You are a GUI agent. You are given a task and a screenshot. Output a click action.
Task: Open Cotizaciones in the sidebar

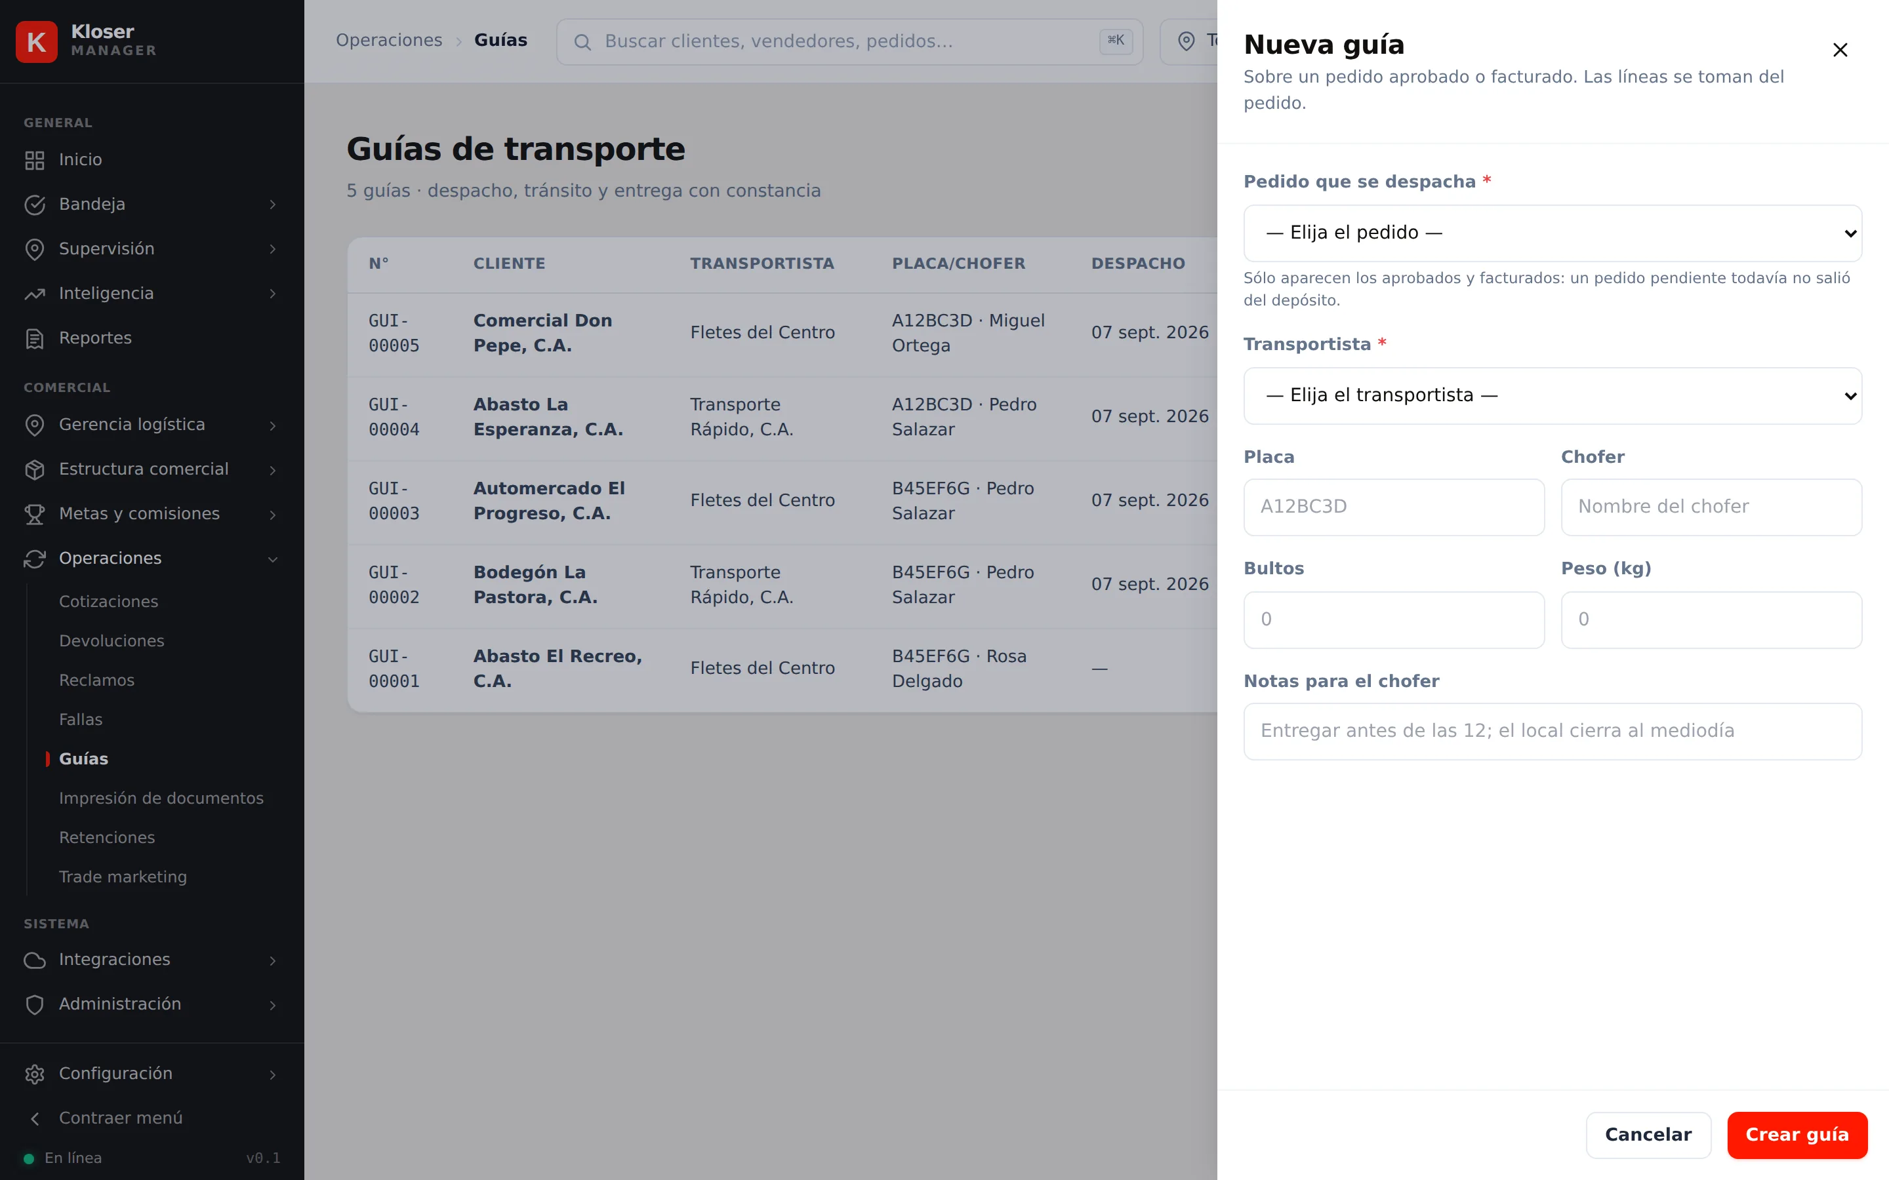click(108, 602)
